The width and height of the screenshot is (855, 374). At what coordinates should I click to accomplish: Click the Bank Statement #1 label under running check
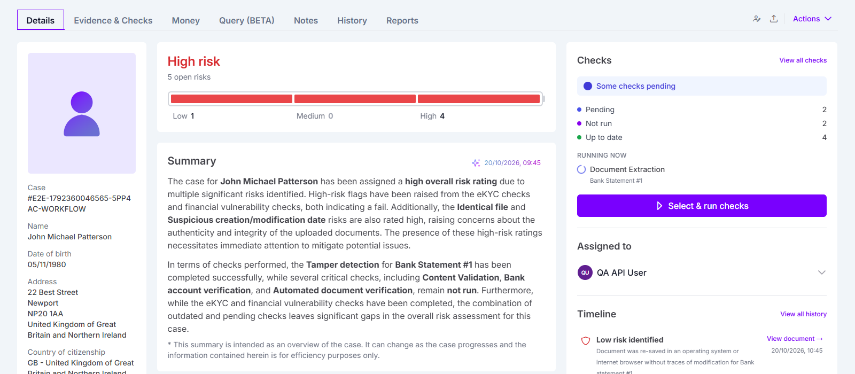pyautogui.click(x=616, y=181)
